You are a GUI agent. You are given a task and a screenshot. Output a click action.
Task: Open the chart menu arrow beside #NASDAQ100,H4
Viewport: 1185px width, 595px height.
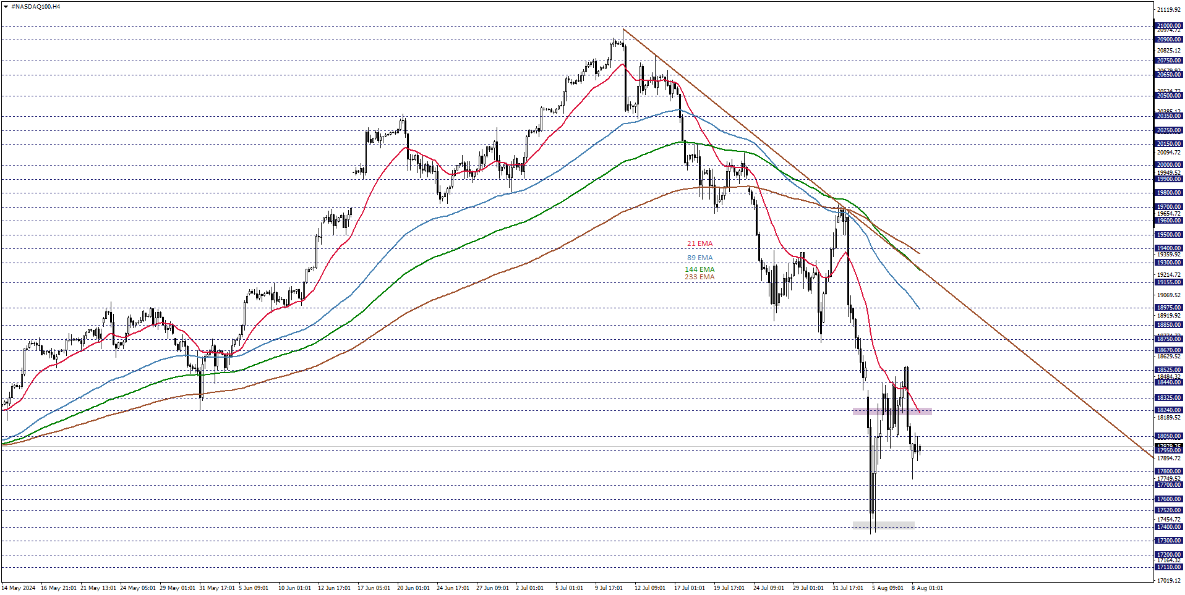tap(6, 7)
